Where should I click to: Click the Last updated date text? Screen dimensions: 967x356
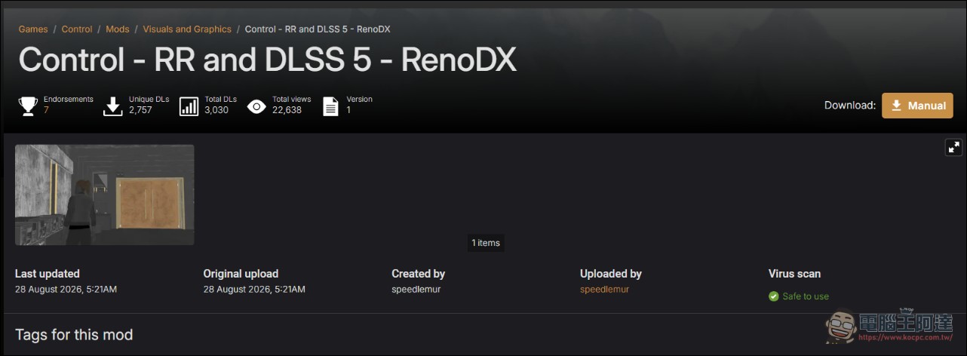66,290
